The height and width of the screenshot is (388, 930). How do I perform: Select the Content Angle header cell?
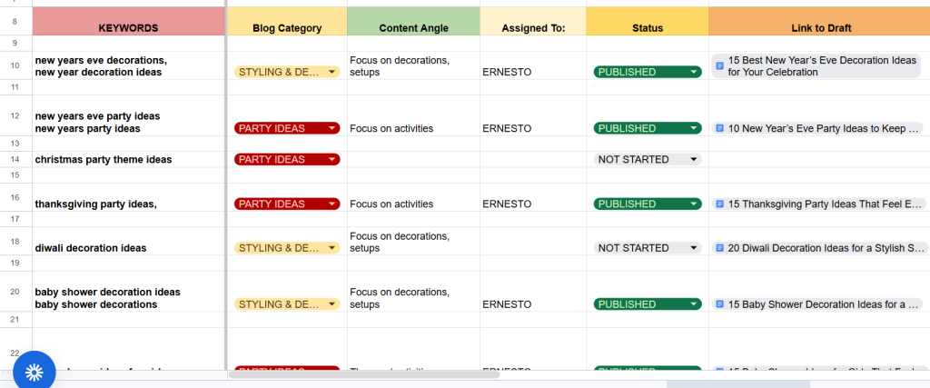coord(413,22)
